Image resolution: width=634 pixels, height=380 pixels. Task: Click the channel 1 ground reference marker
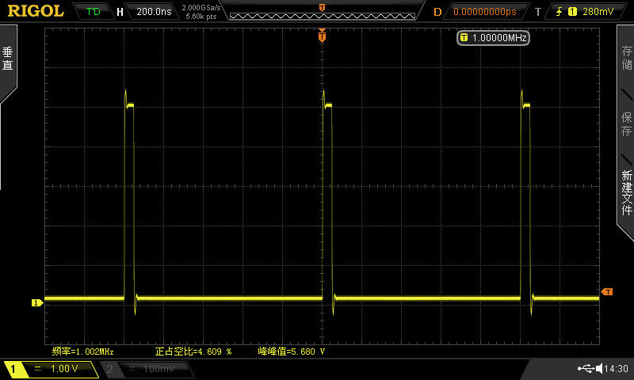[36, 302]
